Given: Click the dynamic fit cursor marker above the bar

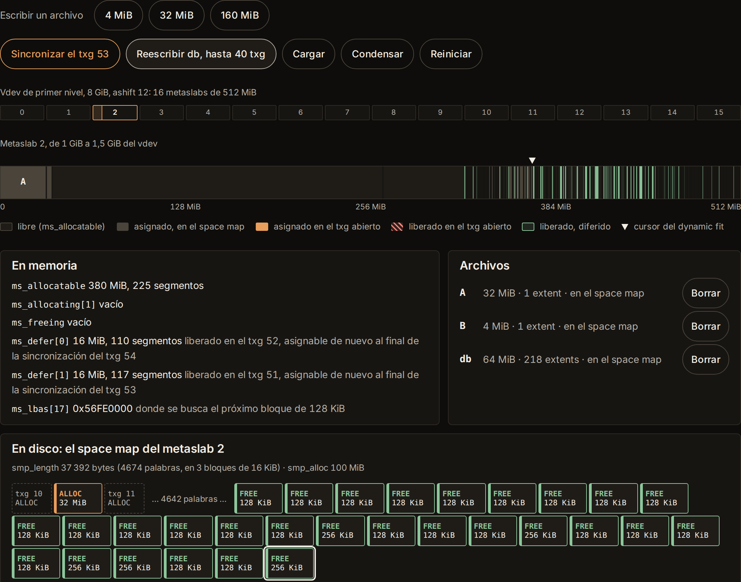Looking at the screenshot, I should coord(532,160).
